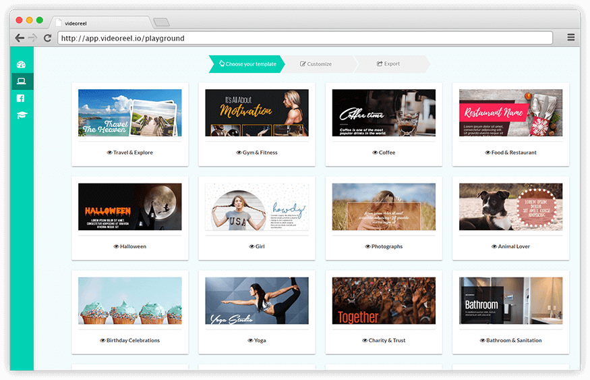Click the Bathroom & Sanitation label
This screenshot has width=590, height=380.
click(x=514, y=340)
